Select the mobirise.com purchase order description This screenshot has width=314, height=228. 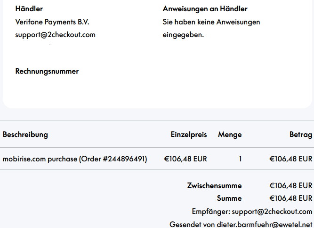click(75, 159)
